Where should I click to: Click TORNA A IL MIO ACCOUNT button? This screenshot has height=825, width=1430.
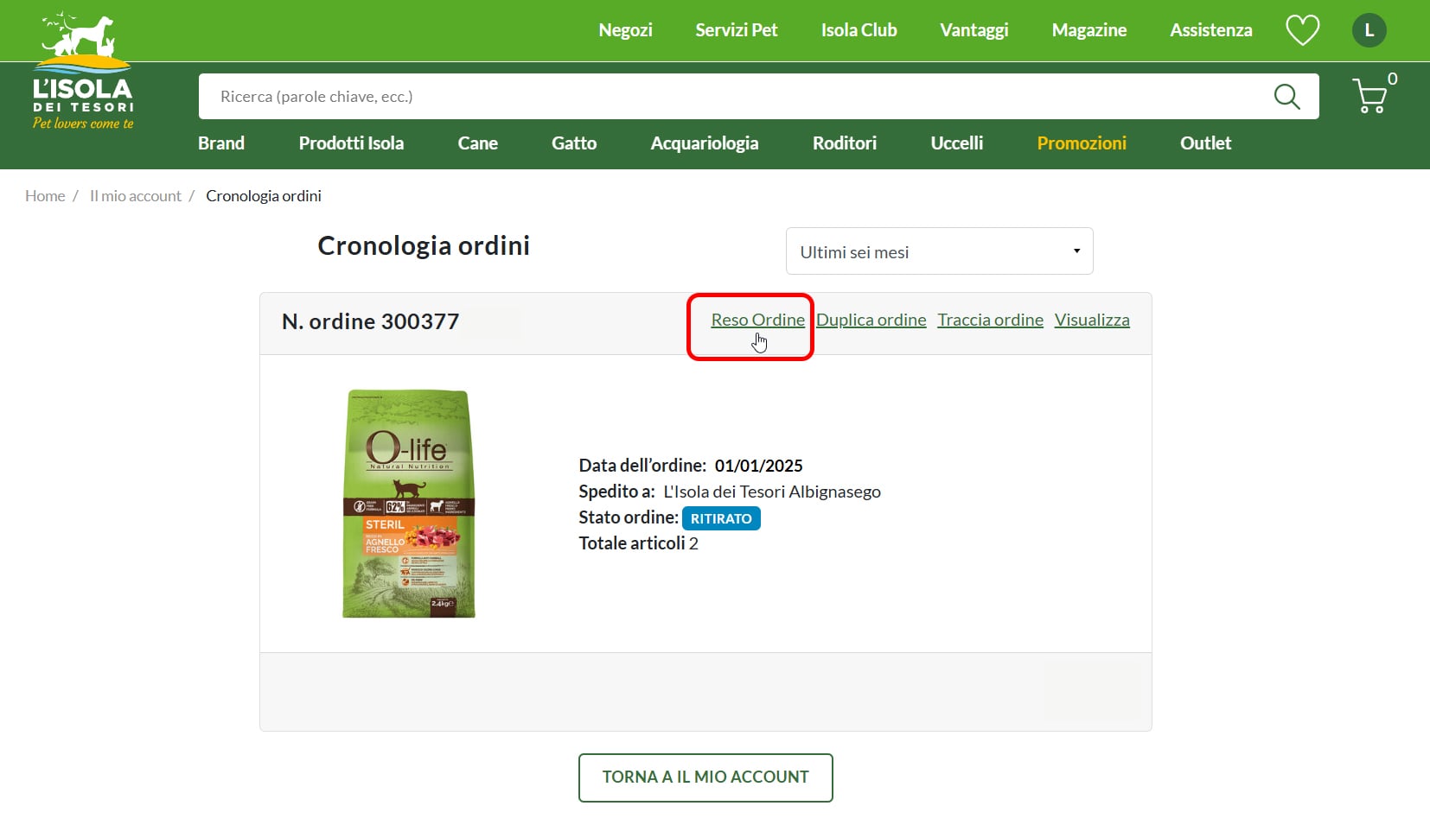tap(705, 777)
